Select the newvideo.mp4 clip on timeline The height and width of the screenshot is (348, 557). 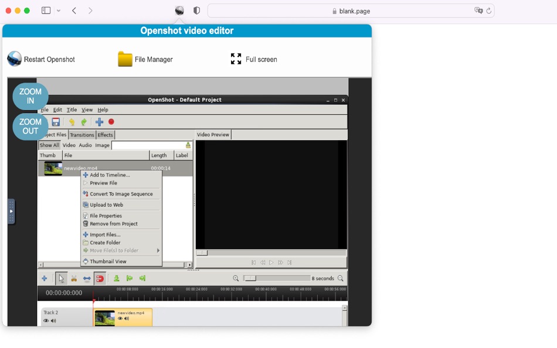123,317
